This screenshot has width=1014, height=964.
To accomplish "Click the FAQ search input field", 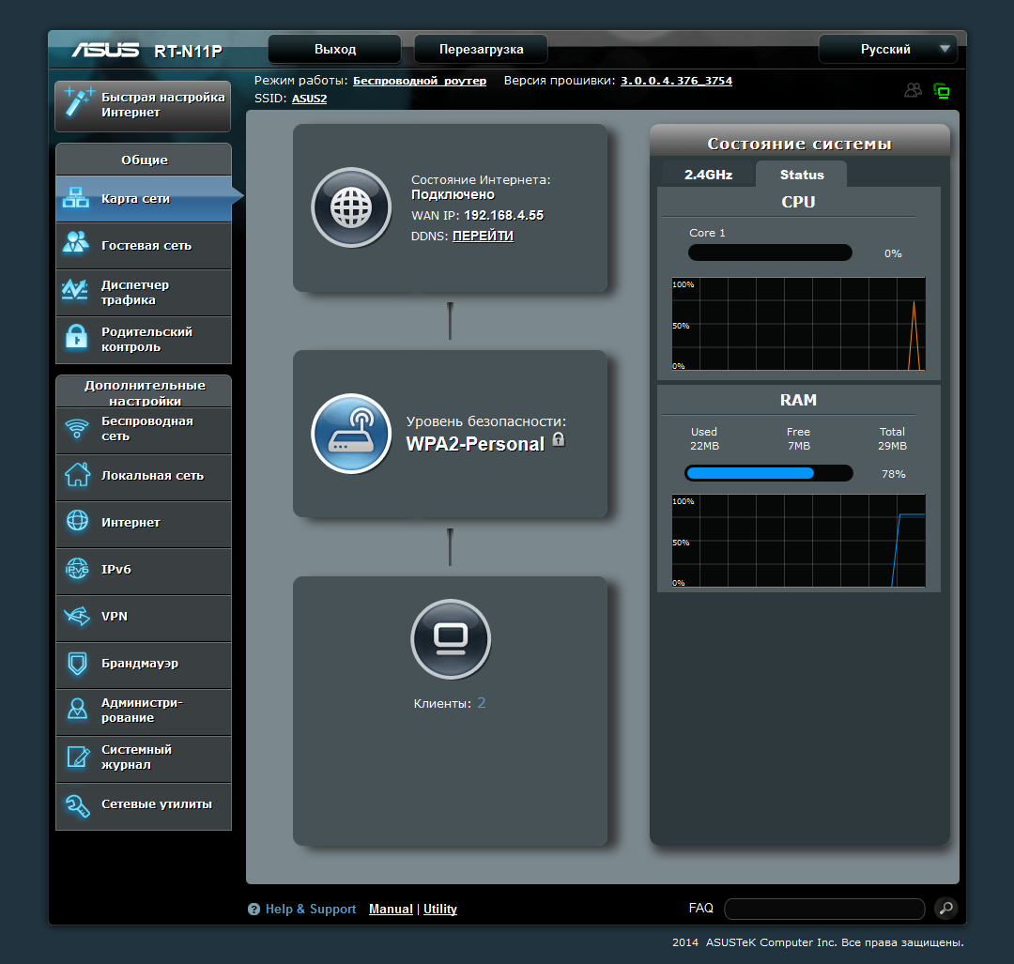I will (824, 909).
